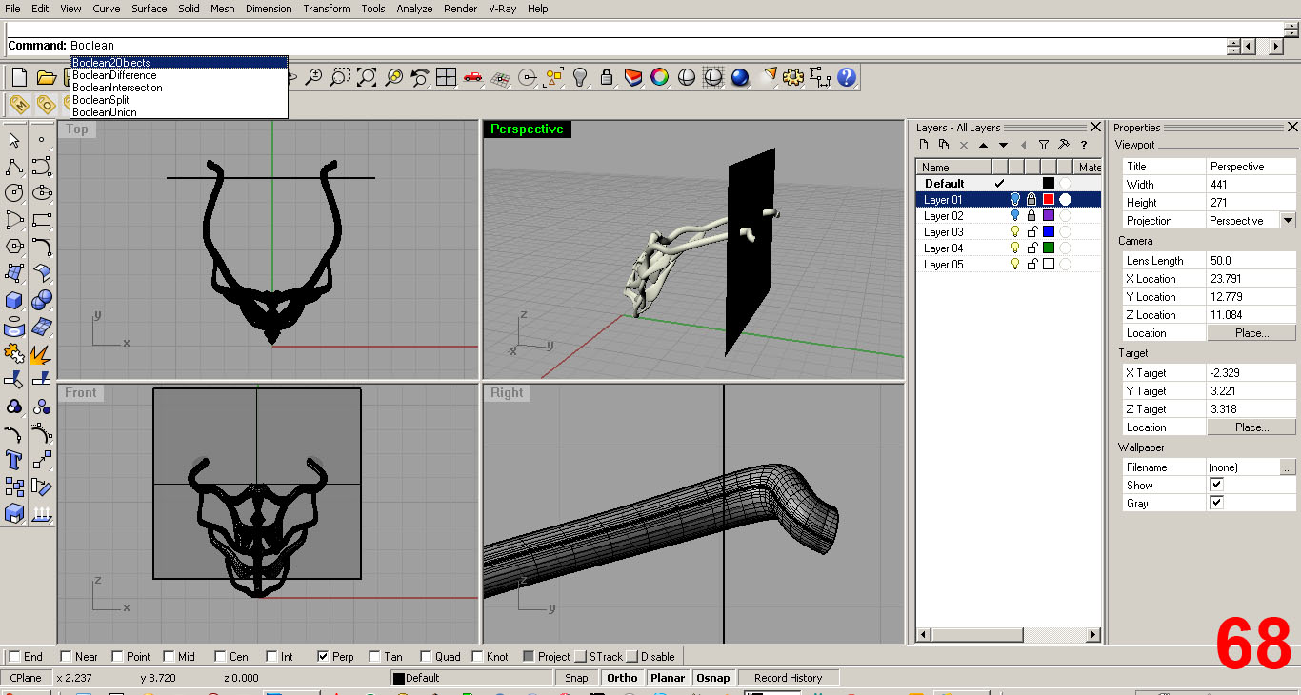Click the Explode tool icon
Screen dimensions: 1301x695
(x=41, y=354)
